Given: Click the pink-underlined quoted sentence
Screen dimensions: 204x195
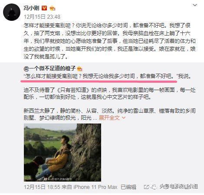Looking at the screenshot, I should tap(101, 76).
